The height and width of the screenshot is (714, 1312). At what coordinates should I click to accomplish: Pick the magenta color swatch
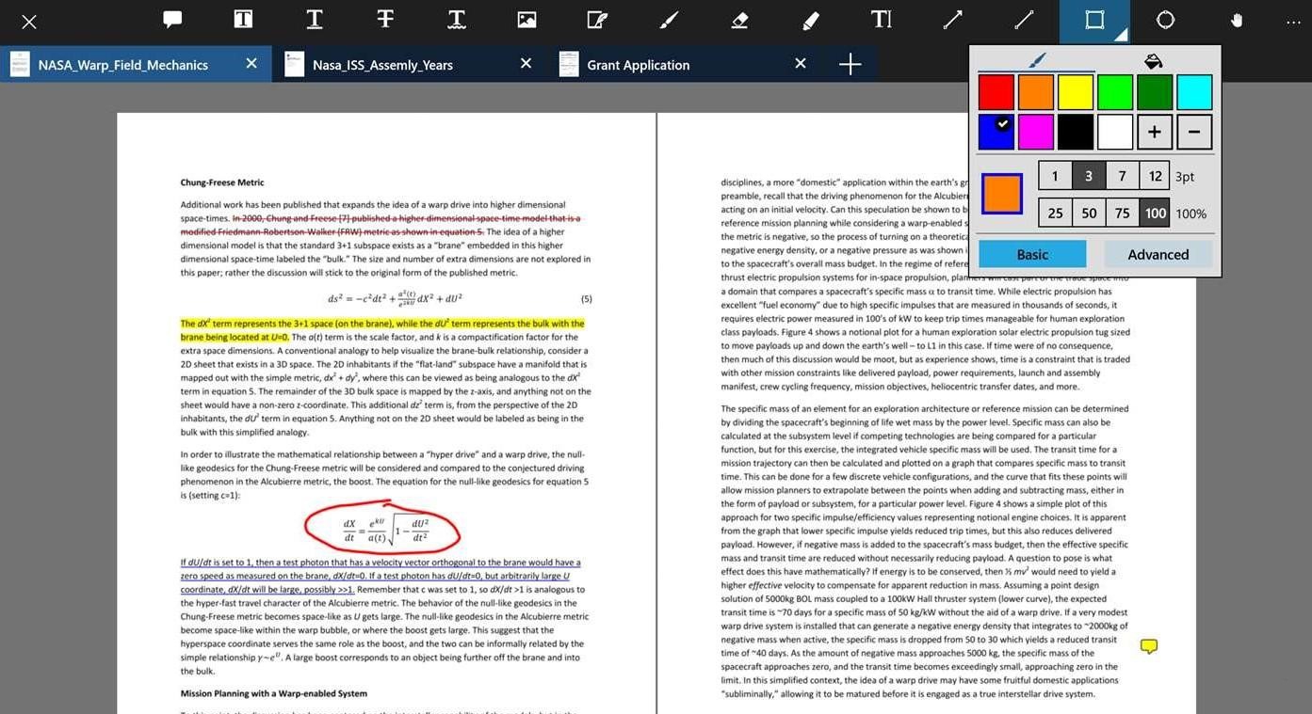pos(1035,132)
